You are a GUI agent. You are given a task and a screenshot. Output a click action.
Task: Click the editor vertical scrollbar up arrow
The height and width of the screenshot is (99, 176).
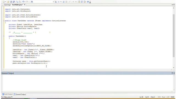(x=174, y=8)
